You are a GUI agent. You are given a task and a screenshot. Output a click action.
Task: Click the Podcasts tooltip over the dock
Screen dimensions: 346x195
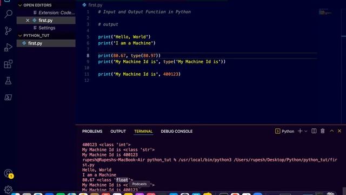(x=139, y=184)
